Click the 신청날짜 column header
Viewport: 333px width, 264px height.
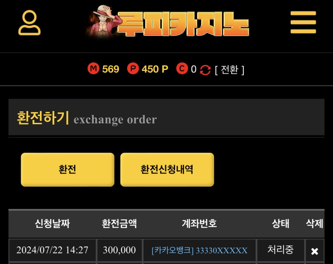pyautogui.click(x=52, y=223)
